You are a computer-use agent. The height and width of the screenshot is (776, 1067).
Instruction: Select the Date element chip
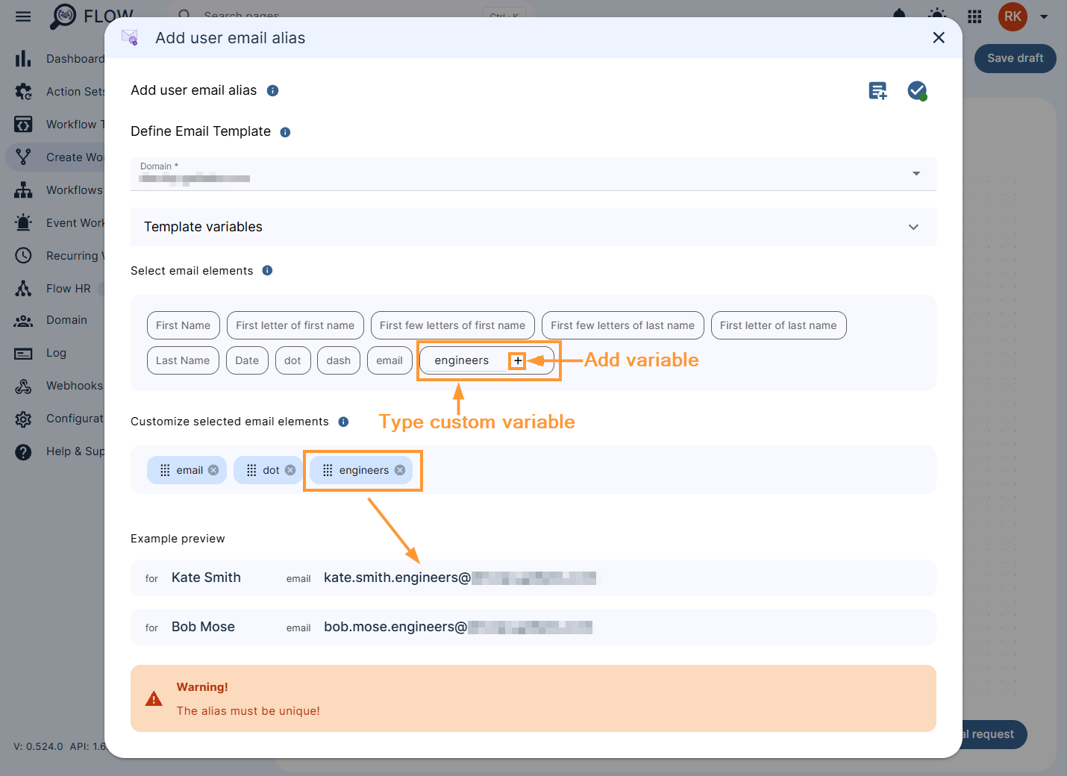(247, 360)
